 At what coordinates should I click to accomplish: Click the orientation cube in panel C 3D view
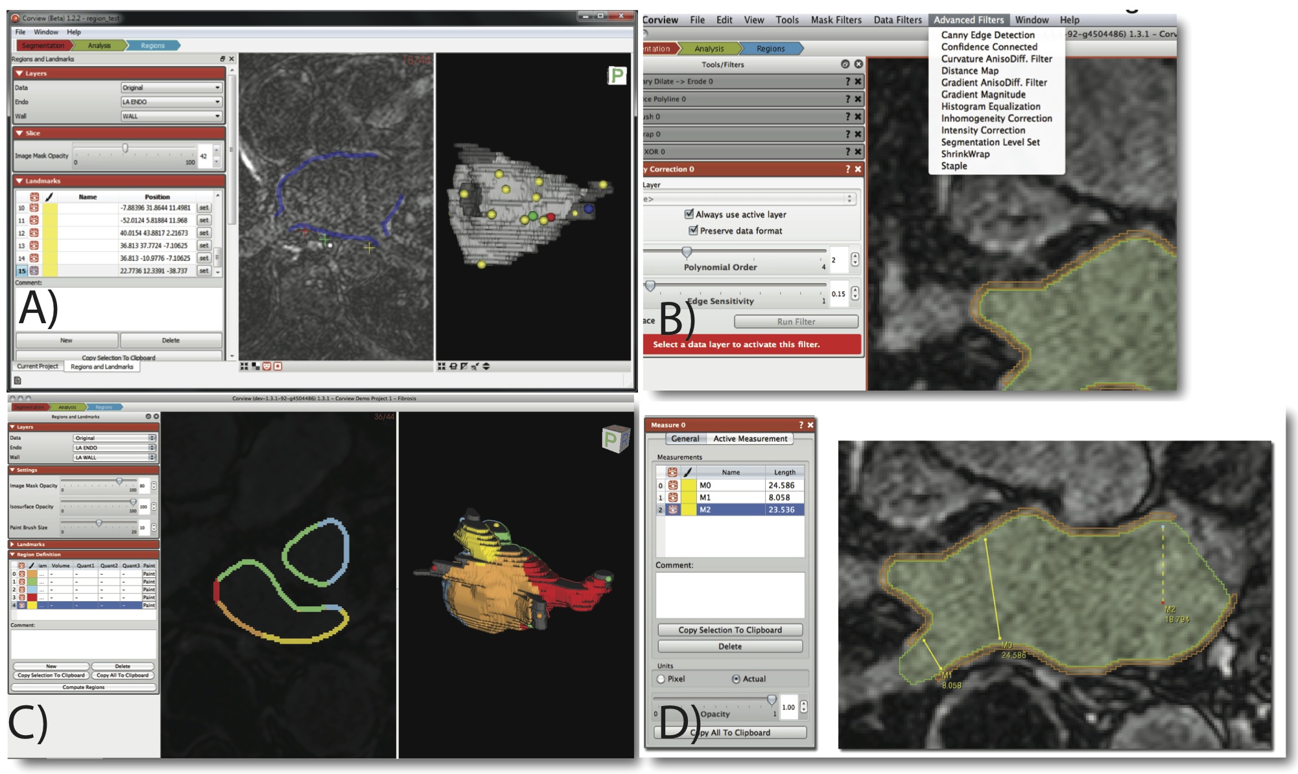click(615, 438)
